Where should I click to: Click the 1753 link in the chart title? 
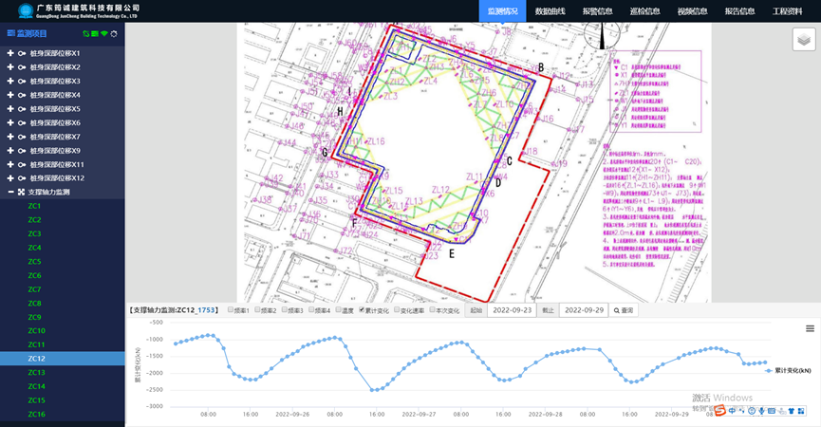206,310
